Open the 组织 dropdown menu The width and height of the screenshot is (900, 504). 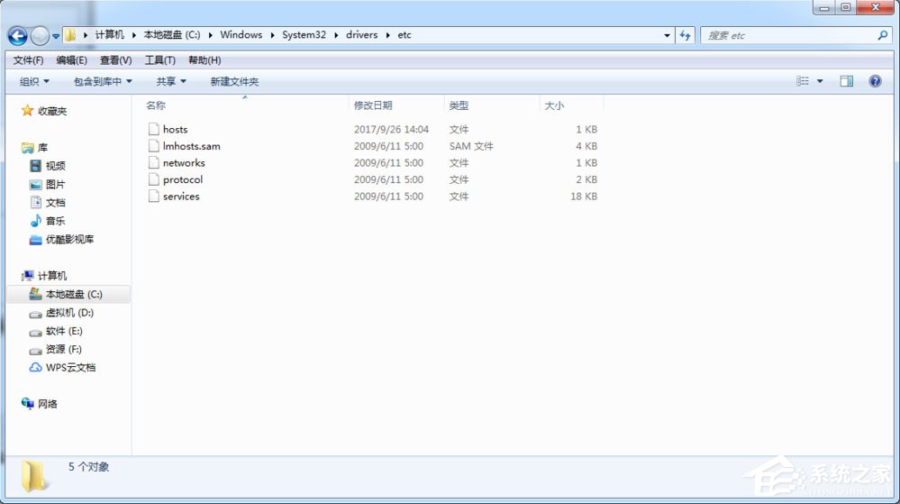coord(35,81)
